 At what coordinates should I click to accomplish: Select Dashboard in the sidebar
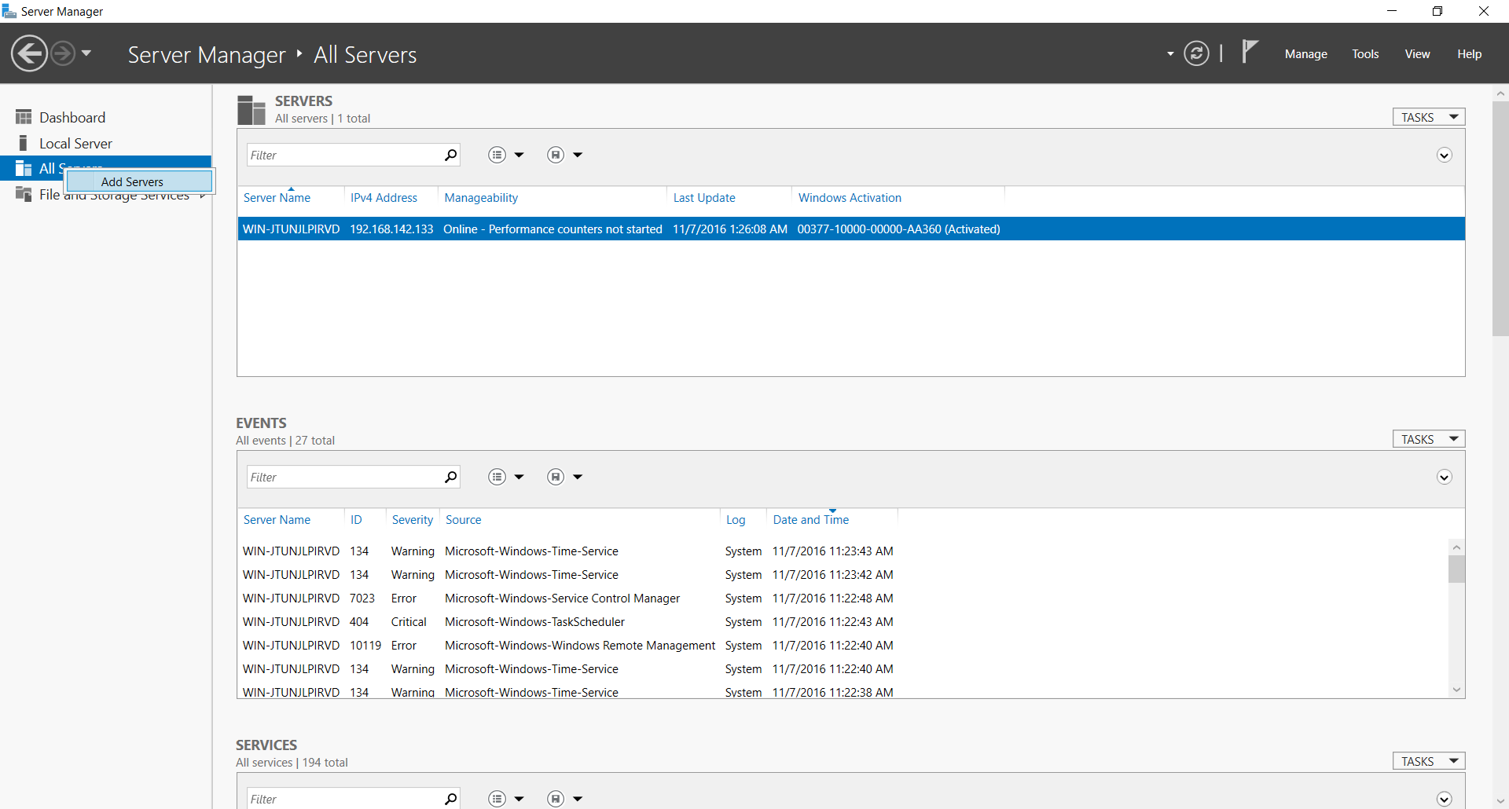coord(72,118)
